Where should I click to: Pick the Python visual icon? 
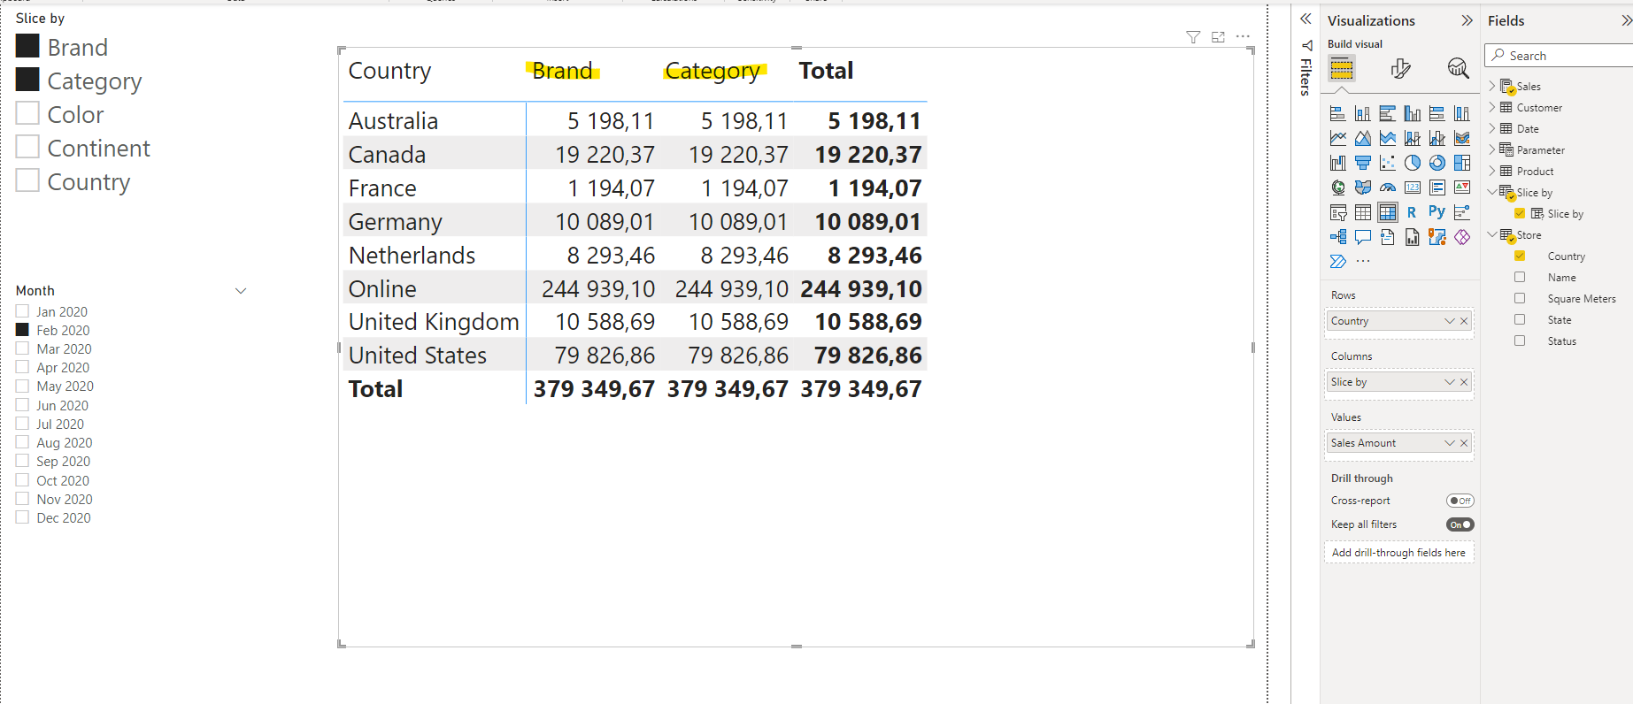[1437, 212]
